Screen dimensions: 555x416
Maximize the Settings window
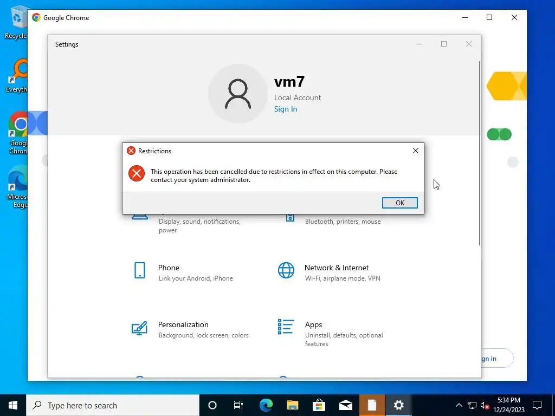coord(444,44)
